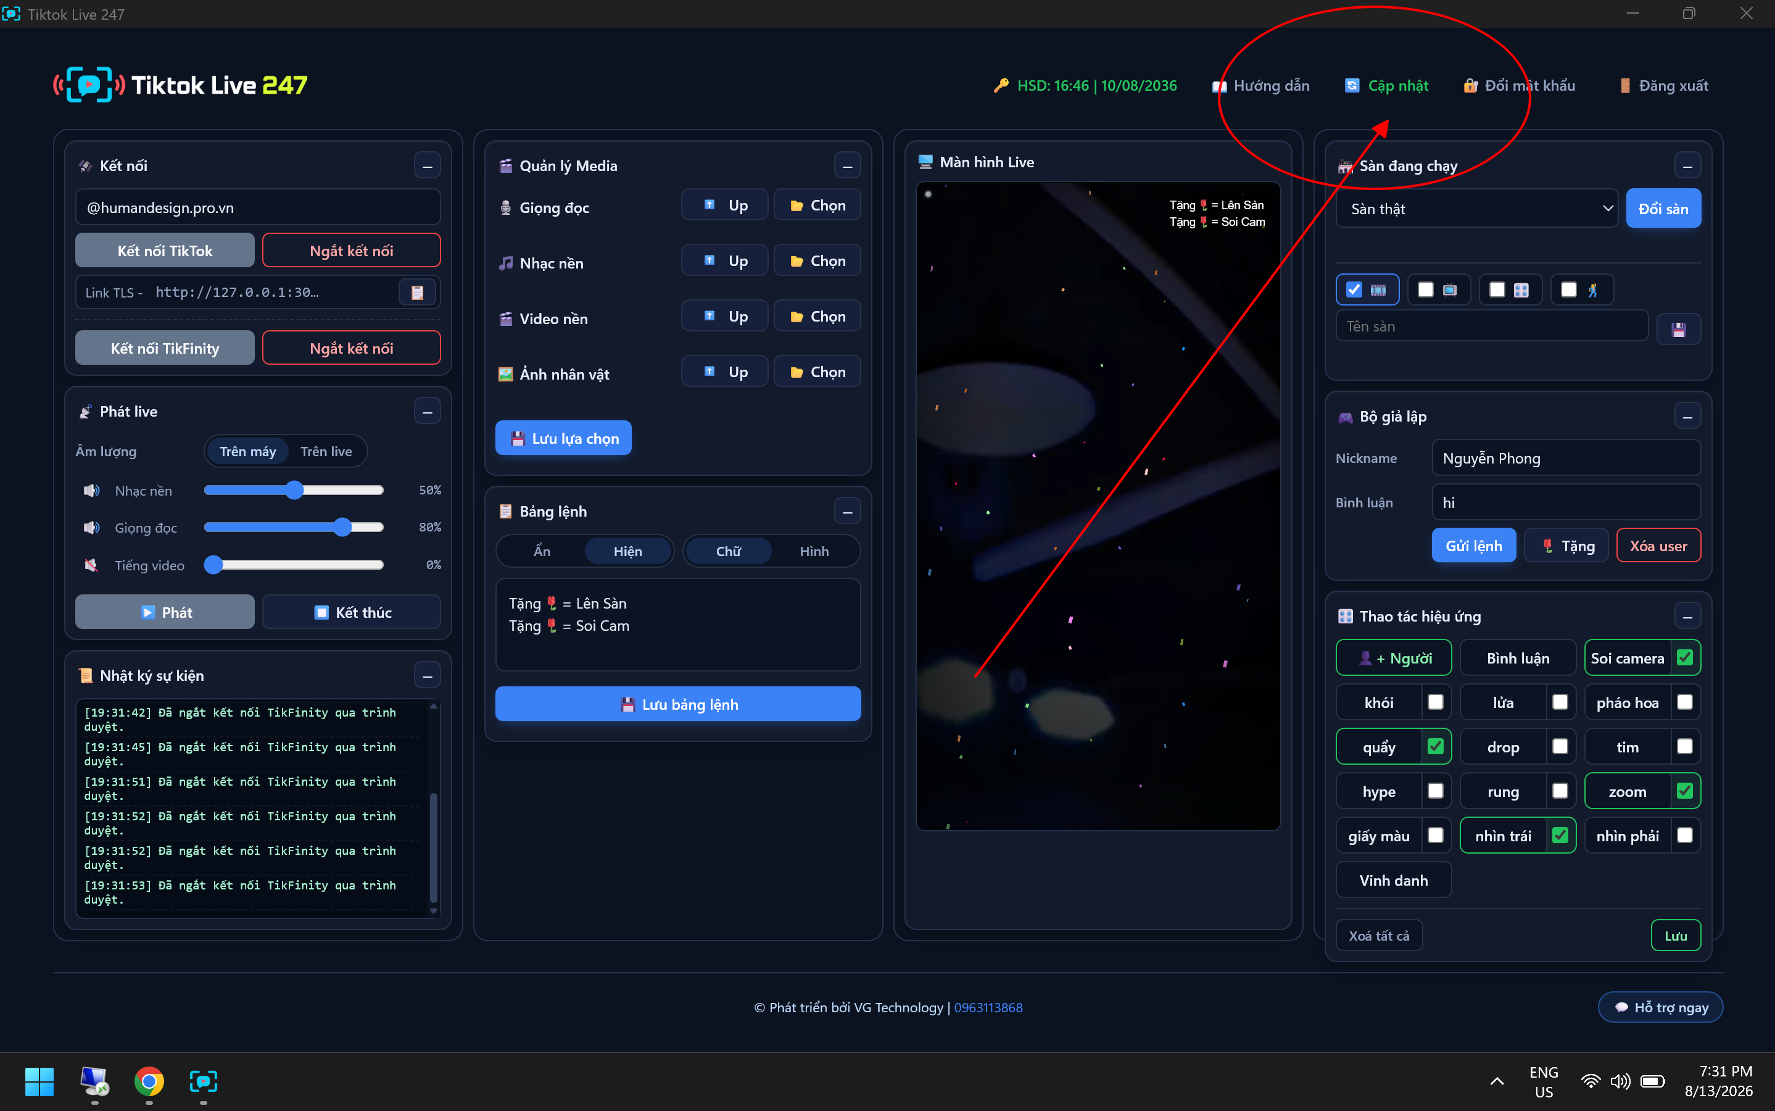This screenshot has width=1775, height=1111.
Task: Select the Ẩn option for Bảng lệnh
Action: coord(542,551)
